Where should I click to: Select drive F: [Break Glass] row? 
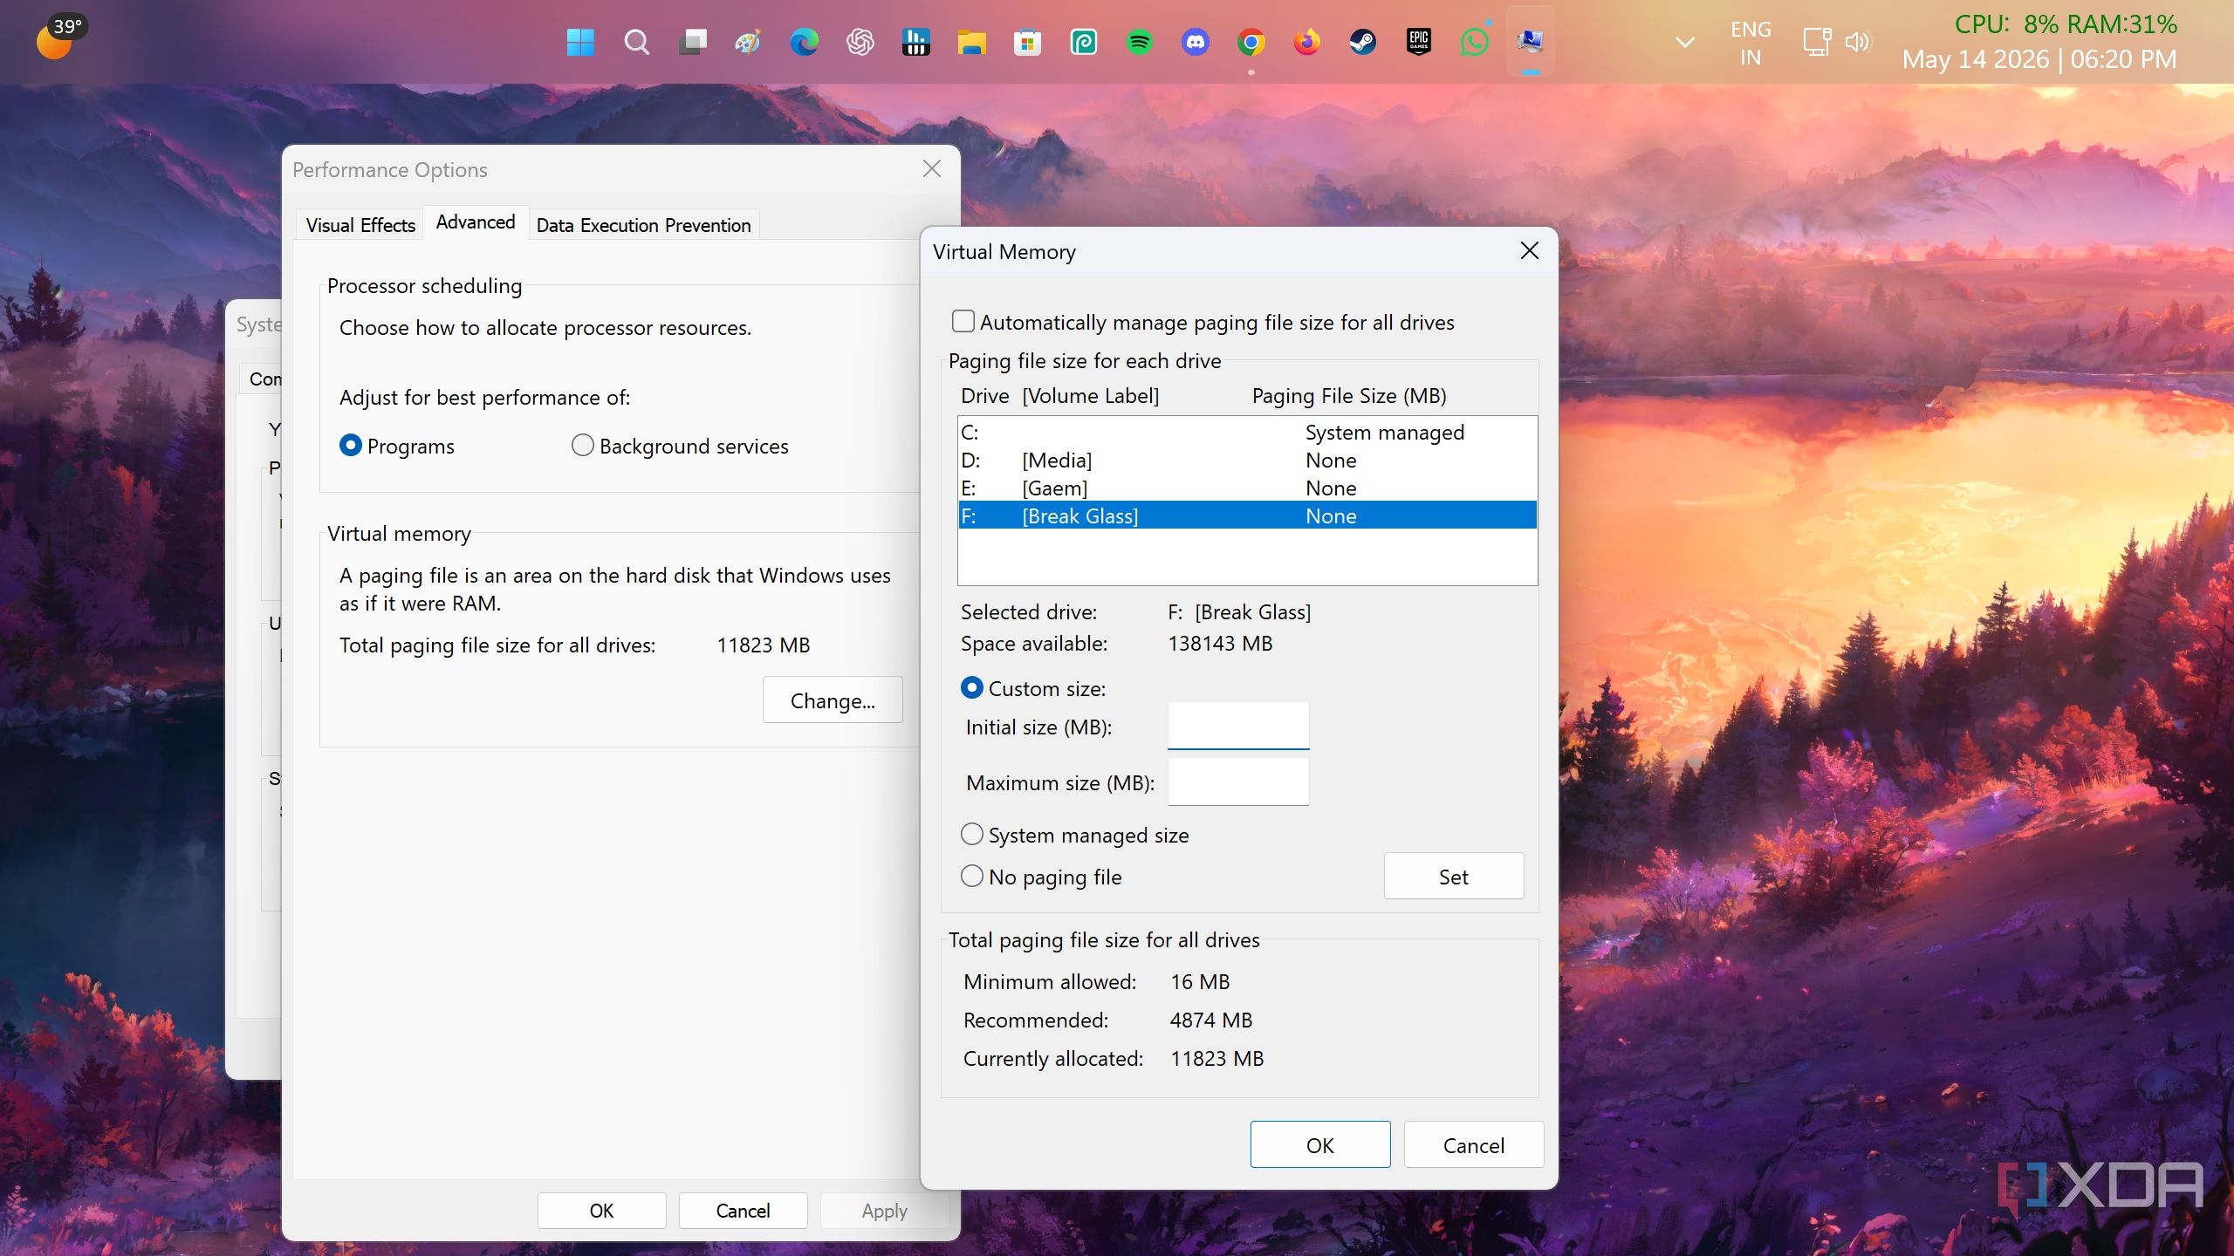[x=1247, y=515]
